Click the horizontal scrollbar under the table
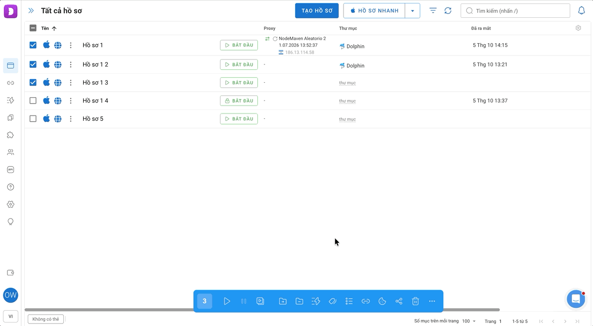The width and height of the screenshot is (593, 326). point(262,310)
